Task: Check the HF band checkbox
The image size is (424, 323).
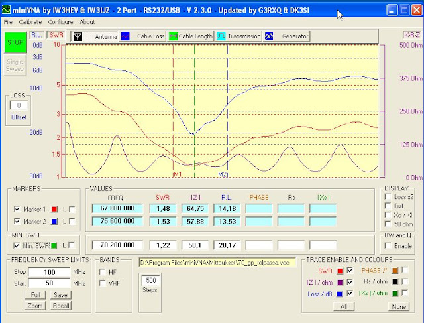Action: [103, 271]
